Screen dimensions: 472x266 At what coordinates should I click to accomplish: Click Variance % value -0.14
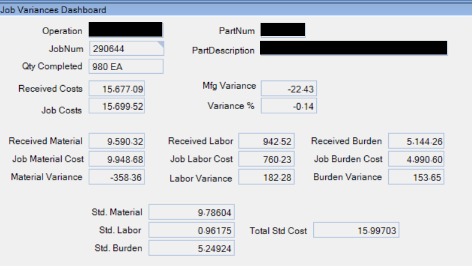(289, 105)
